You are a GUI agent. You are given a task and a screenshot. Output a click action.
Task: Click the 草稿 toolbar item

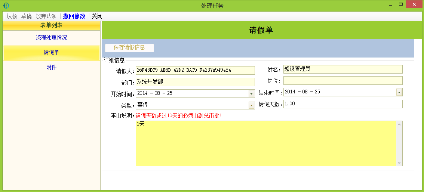coord(26,16)
